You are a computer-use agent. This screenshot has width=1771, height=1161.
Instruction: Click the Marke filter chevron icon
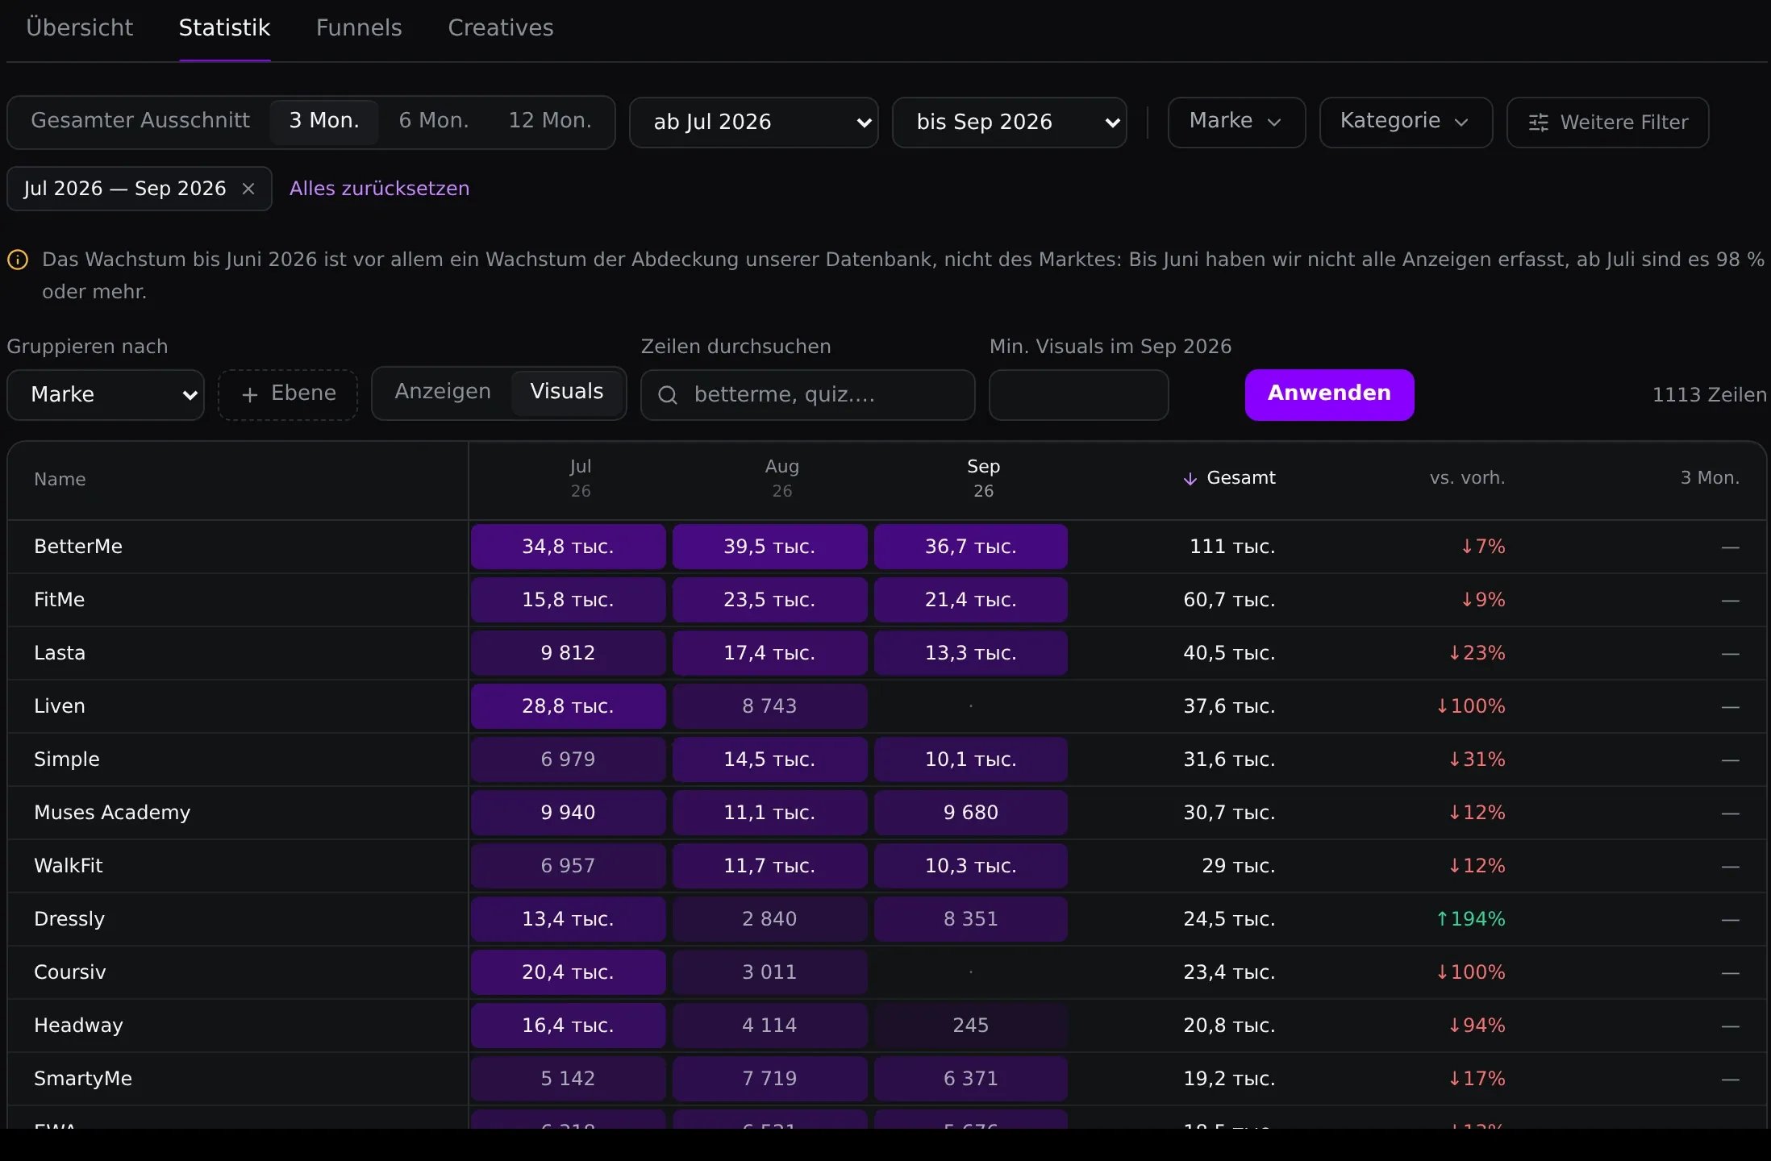(x=1274, y=123)
